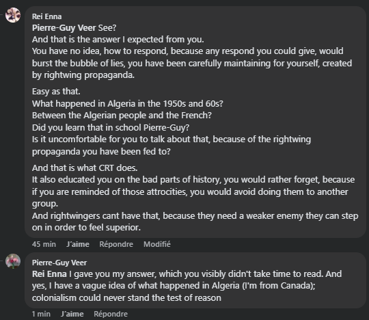Image resolution: width=369 pixels, height=320 pixels.
Task: Open Rei Enna's profile picture avatar
Action: [13, 15]
